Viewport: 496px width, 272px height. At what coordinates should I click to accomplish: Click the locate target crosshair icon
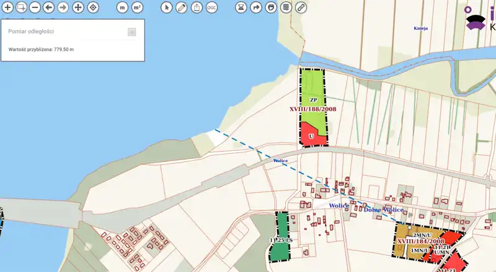click(92, 7)
